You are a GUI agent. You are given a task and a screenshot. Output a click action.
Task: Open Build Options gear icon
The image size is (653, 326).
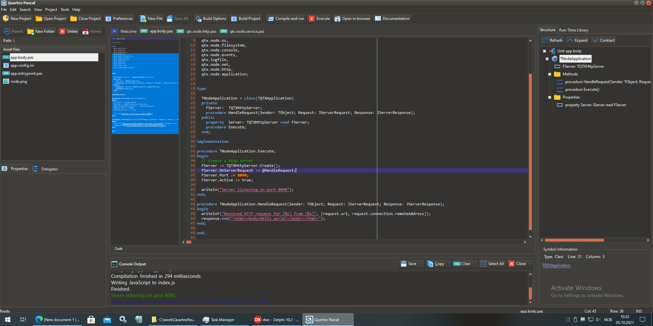198,18
